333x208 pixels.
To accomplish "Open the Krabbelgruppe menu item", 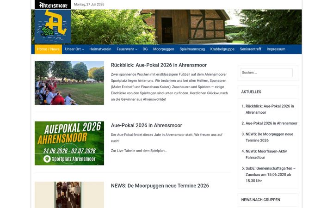I will (222, 49).
